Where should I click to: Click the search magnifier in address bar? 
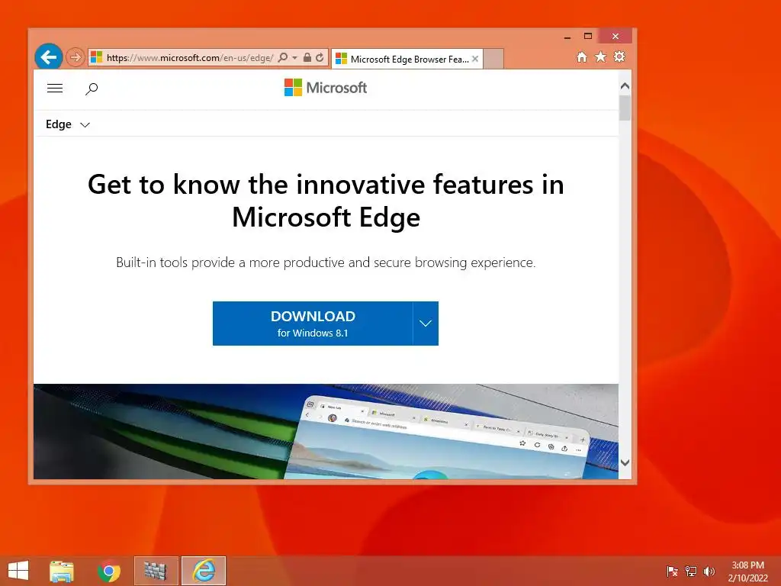click(x=282, y=58)
